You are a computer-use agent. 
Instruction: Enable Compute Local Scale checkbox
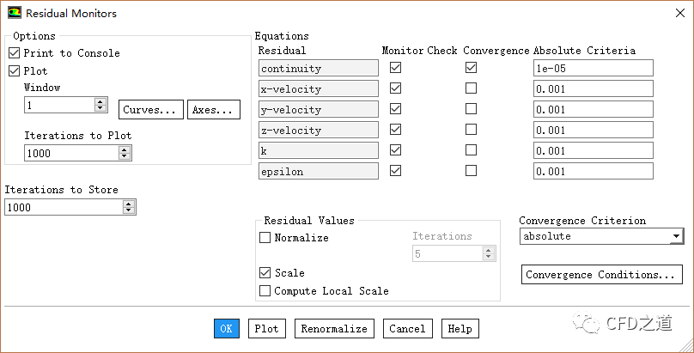pos(265,291)
